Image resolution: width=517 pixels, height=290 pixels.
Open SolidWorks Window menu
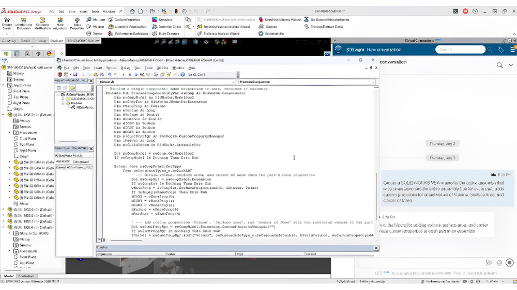click(x=109, y=11)
